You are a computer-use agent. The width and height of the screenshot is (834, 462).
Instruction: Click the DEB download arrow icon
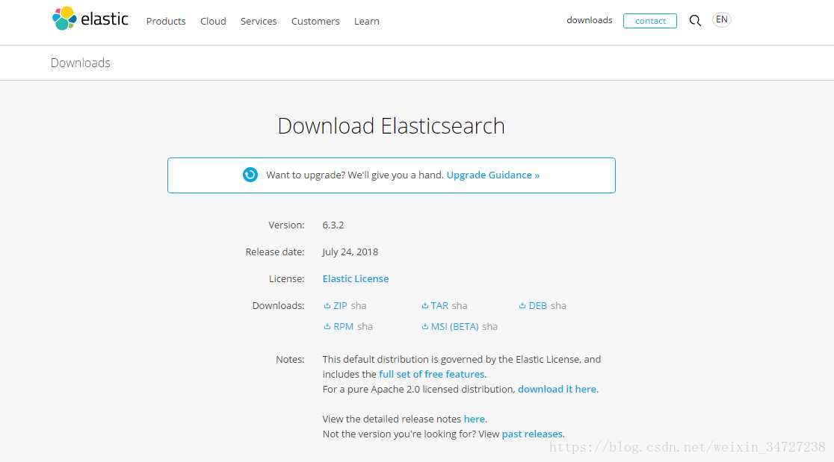[522, 306]
